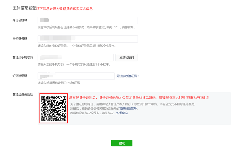Click the red QR code instruction text
This screenshot has height=147, width=245.
pos(139,98)
